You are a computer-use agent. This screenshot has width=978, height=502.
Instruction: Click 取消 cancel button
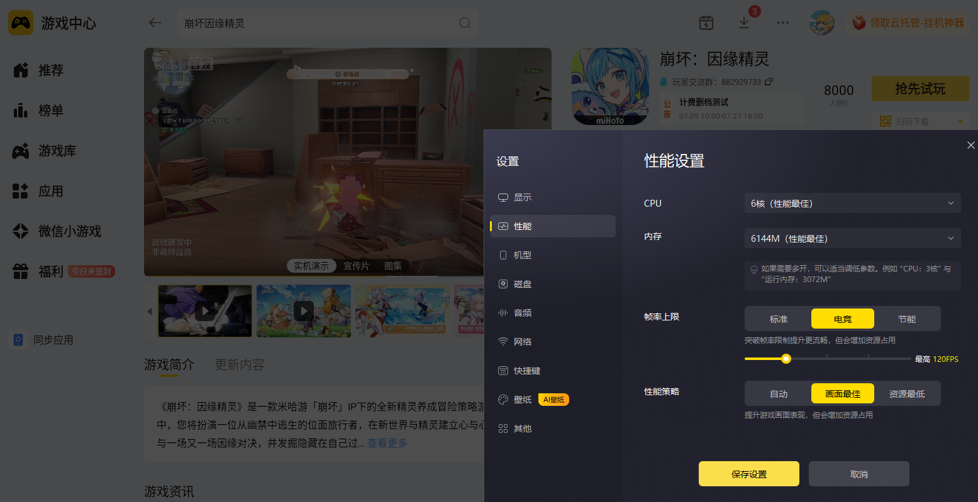859,474
